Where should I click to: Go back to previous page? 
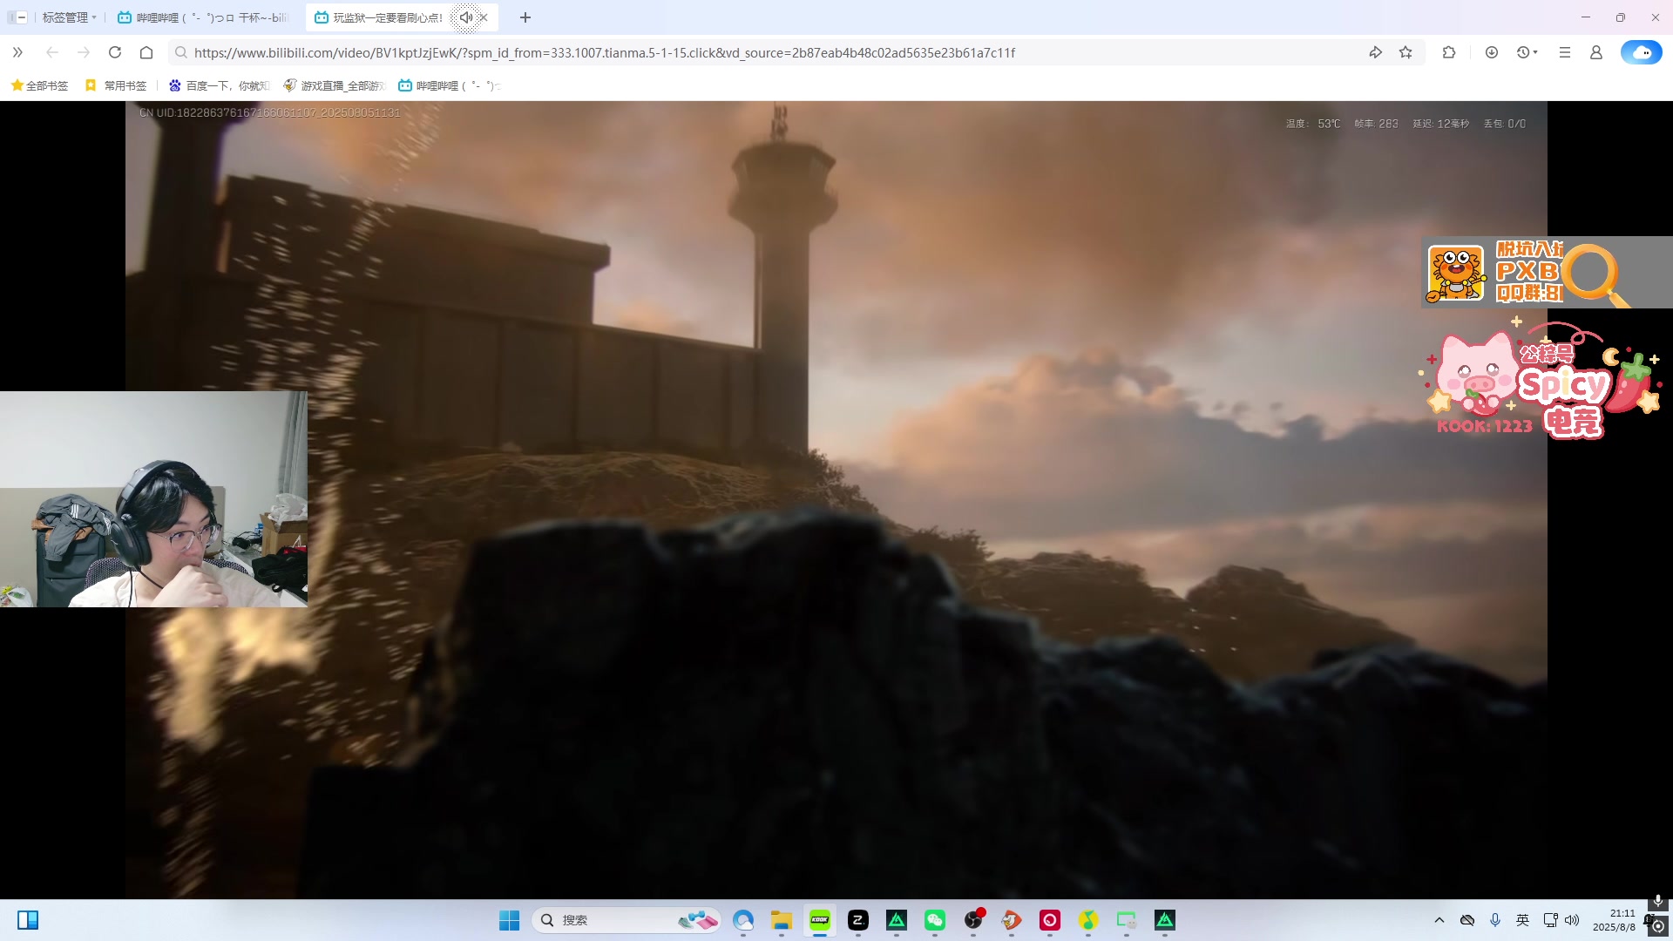[52, 52]
